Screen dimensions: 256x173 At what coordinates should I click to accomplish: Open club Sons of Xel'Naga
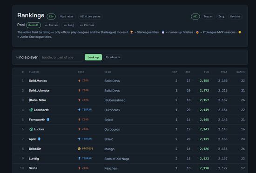tap(117, 159)
